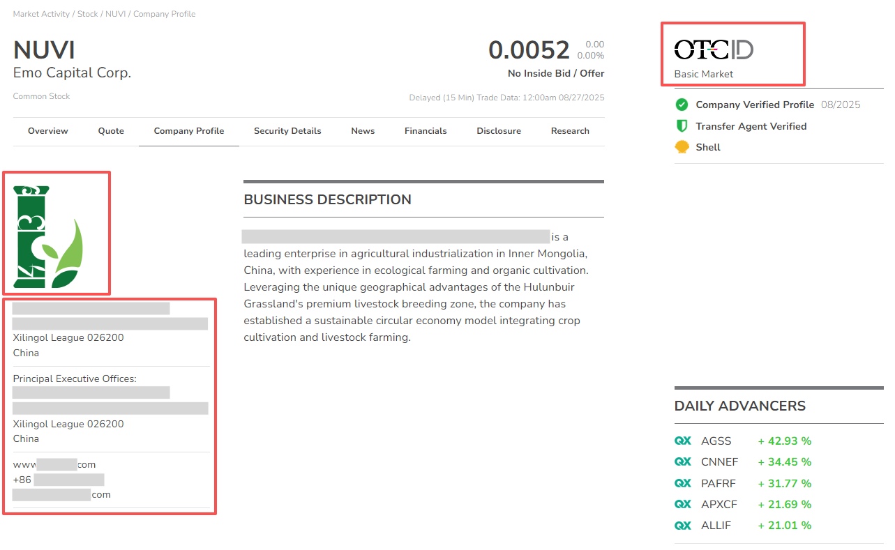
Task: Open the Research tab
Action: pos(570,131)
